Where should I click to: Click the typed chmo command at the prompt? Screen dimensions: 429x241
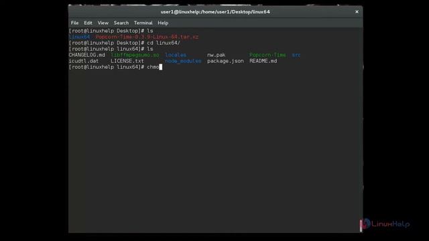pyautogui.click(x=153, y=67)
